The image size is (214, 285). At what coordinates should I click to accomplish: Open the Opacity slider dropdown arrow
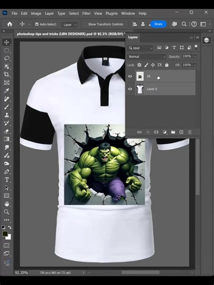tap(195, 56)
